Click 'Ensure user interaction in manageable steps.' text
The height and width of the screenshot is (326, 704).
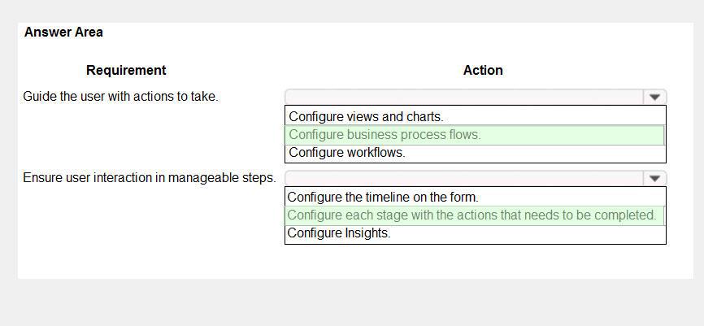(150, 178)
